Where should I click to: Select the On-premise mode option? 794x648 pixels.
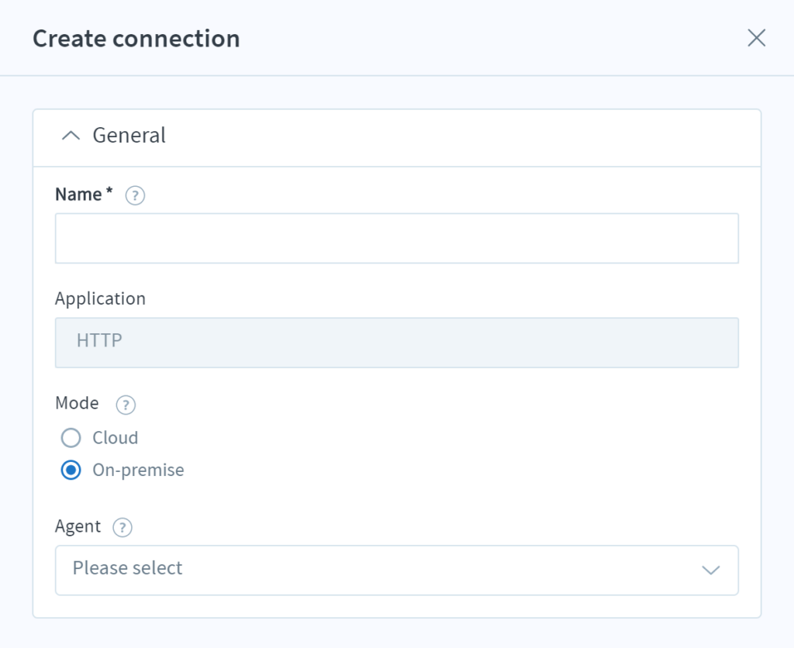coord(71,470)
